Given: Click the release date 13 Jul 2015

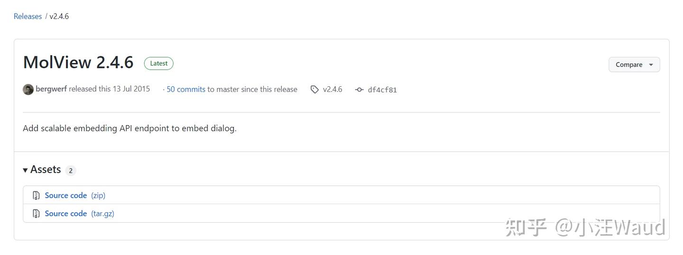Looking at the screenshot, I should (x=131, y=89).
